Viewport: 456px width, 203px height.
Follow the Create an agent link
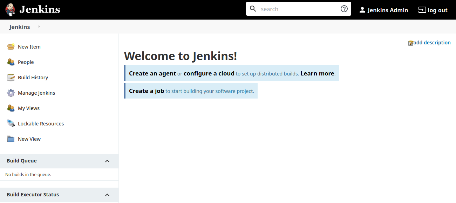[152, 73]
